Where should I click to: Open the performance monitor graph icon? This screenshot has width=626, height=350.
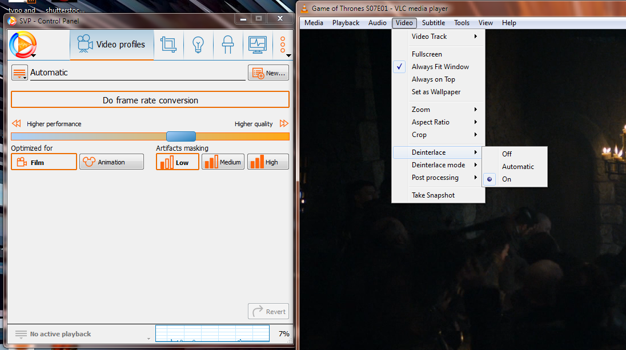point(257,45)
